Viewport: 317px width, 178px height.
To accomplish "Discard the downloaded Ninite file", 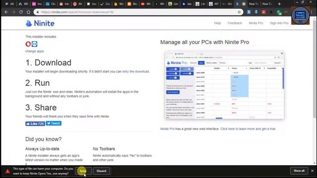I will (101, 171).
